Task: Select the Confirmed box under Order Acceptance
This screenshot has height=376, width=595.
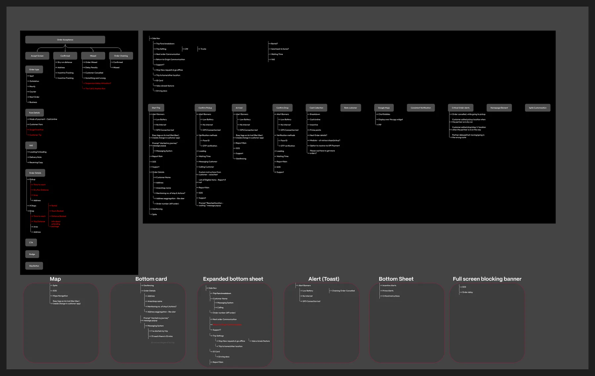Action: [x=65, y=56]
